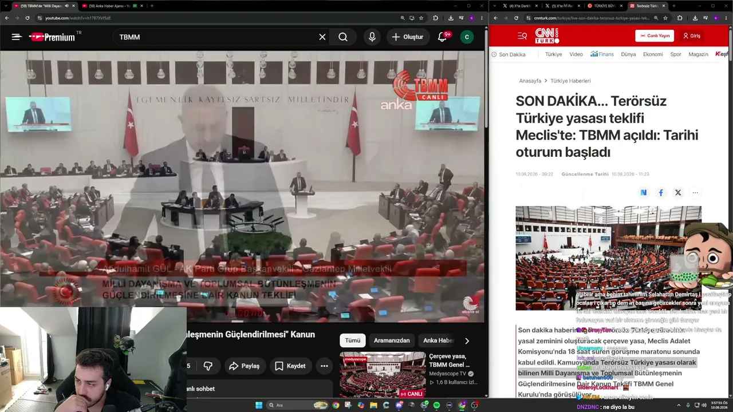Image resolution: width=733 pixels, height=412 pixels.
Task: Open a new tab in YouTube window
Action: [152, 6]
